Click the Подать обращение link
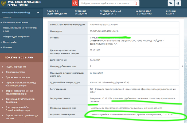The width and height of the screenshot is (187, 123). coord(15,66)
